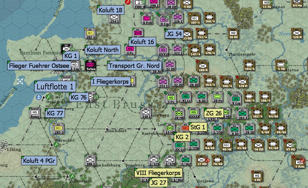The image size is (308, 188).
Task: Select the 254 I infantry counter
Action: pyautogui.click(x=114, y=19)
